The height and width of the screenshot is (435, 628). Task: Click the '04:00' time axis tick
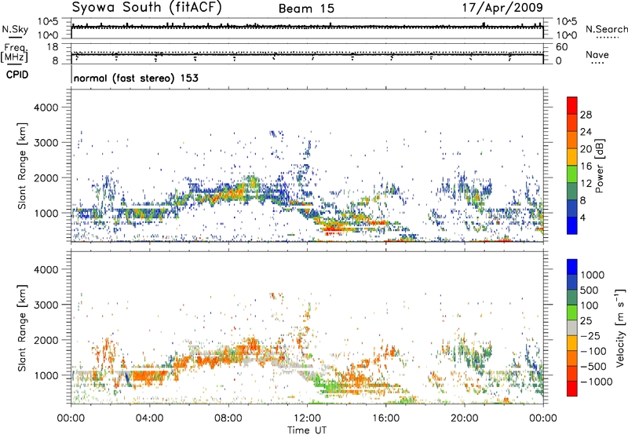(150, 419)
